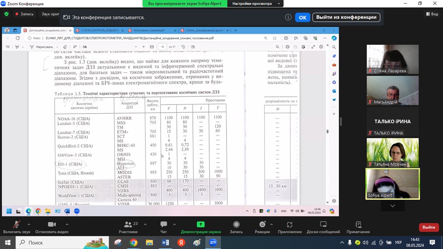Select Татьяна Мовчан video thumbnail

393,153
